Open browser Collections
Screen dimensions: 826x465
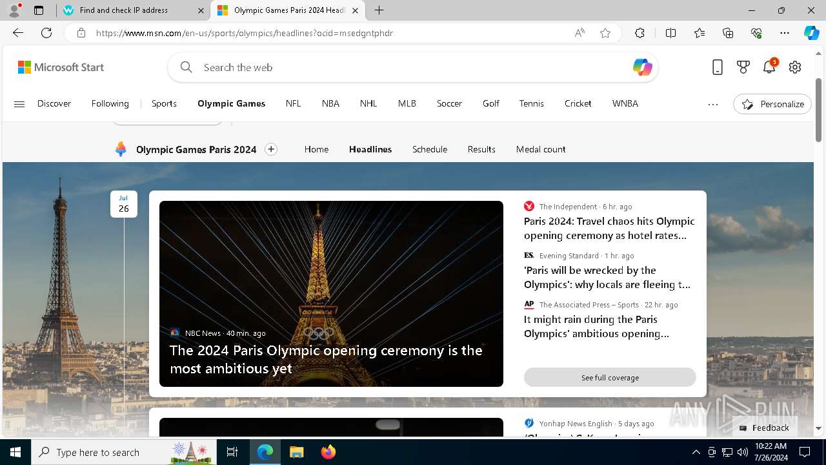(x=728, y=33)
